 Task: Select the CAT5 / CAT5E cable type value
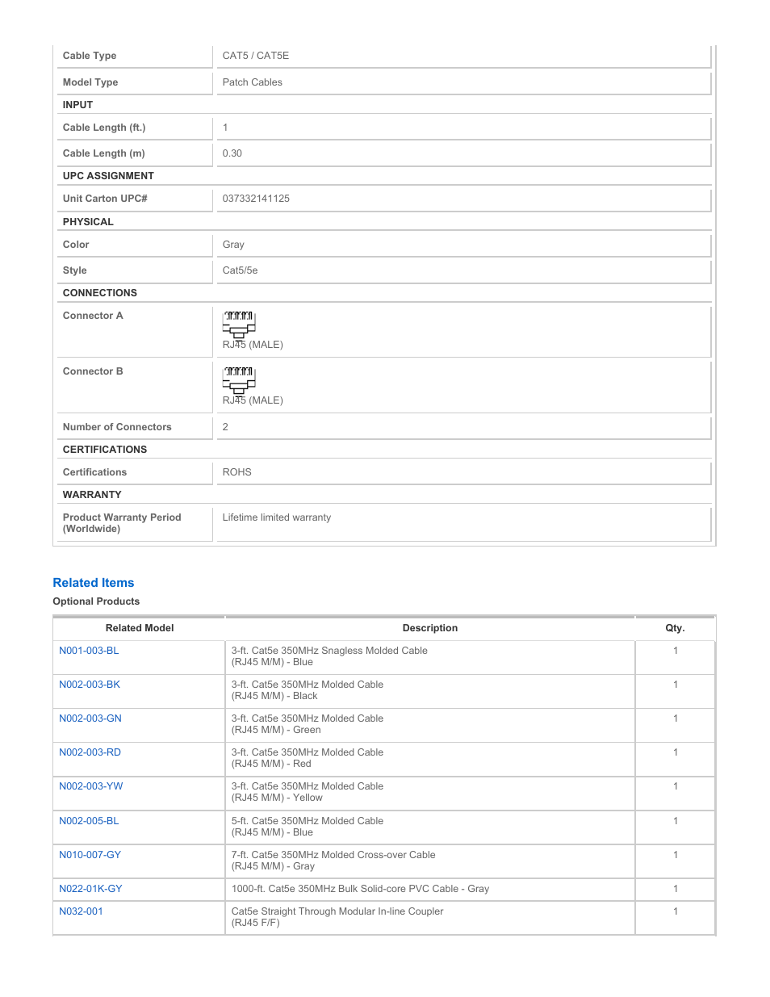pos(256,56)
